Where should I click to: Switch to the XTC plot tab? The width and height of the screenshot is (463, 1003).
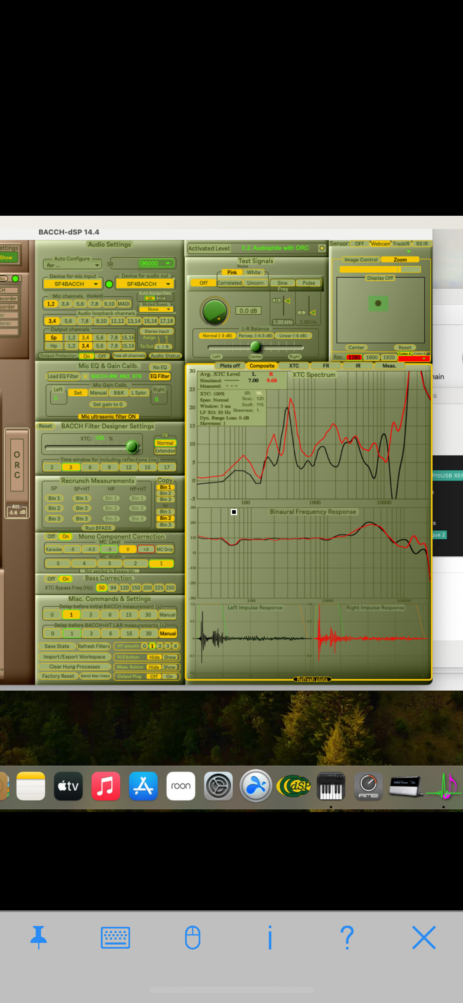pos(294,366)
